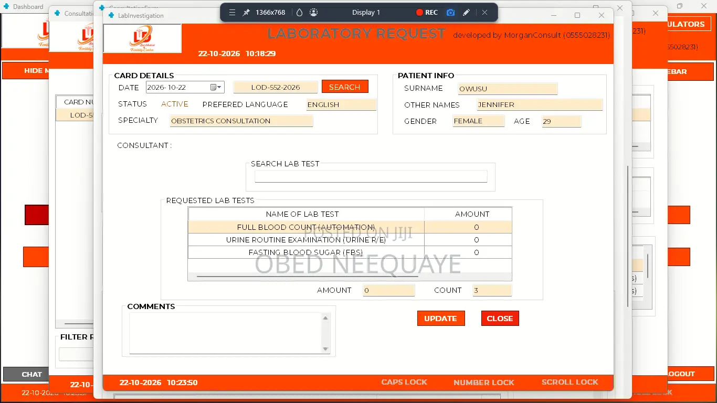The height and width of the screenshot is (403, 717).
Task: Toggle the webcam overlay icon in recorder
Action: [313, 13]
